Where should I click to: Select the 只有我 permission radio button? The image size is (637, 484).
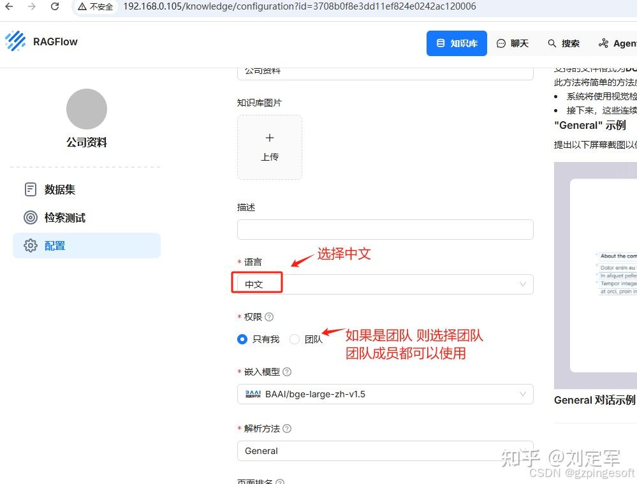242,339
